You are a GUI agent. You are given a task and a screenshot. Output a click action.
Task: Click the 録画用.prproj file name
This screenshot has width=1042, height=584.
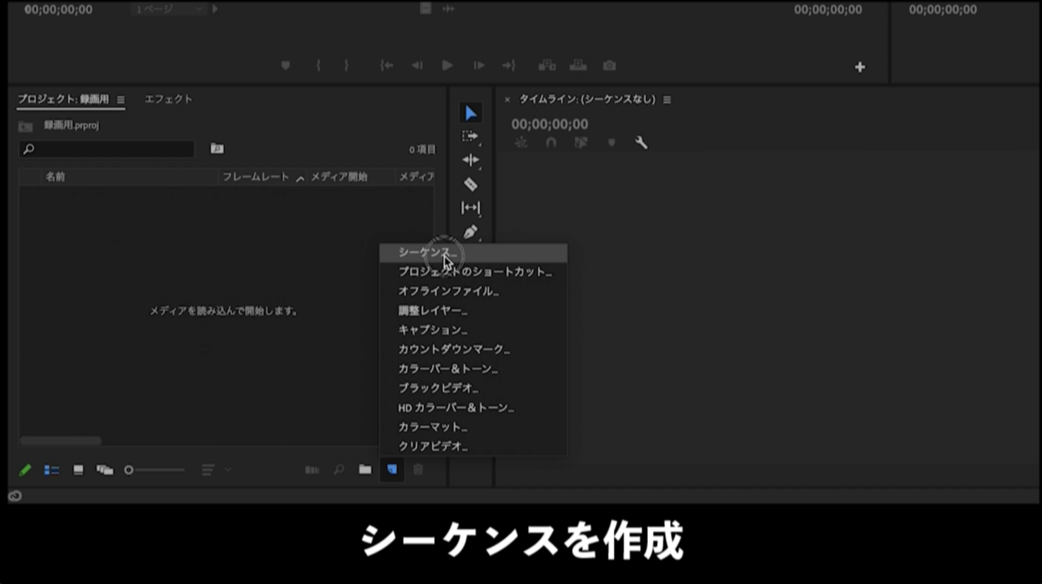click(x=72, y=125)
